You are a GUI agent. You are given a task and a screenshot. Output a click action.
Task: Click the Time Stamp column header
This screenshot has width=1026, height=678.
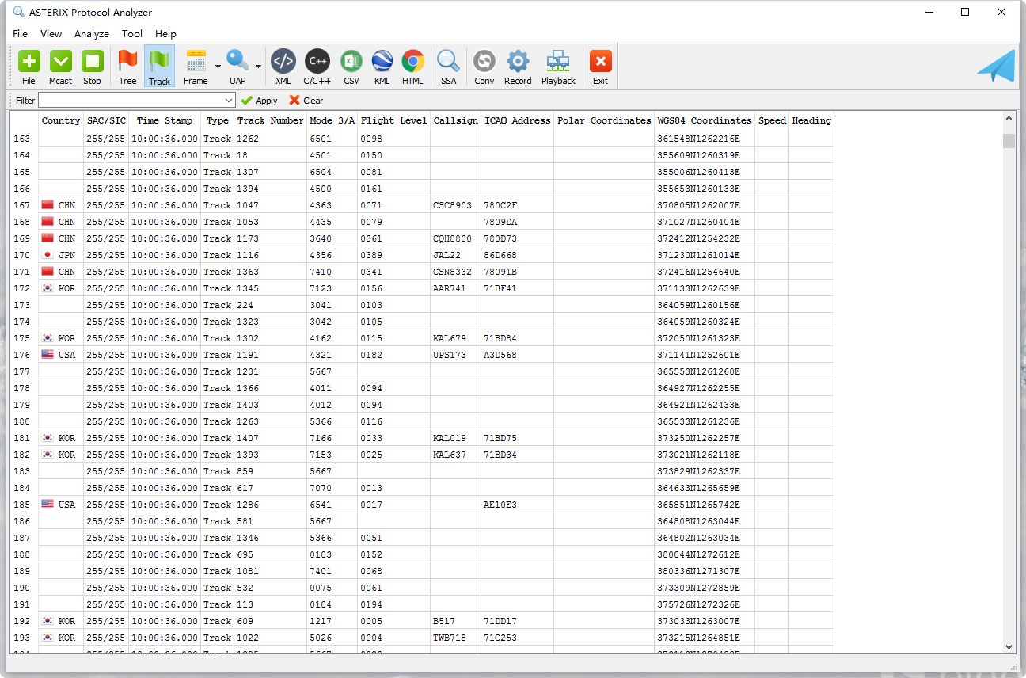point(165,121)
